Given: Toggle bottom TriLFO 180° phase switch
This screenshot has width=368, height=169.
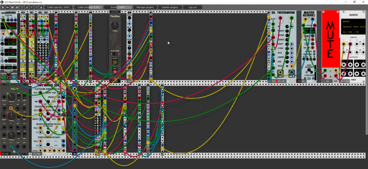Looking at the screenshot, I should [x=24, y=135].
